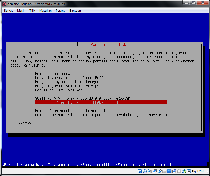Click the optical disc status icon
The image size is (210, 176).
[145, 171]
